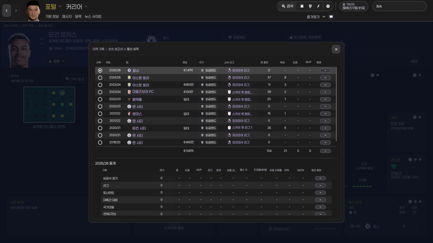Click the Aston Villa crest in 2024/25 row
Screen dimensions: 433x243
click(129, 78)
